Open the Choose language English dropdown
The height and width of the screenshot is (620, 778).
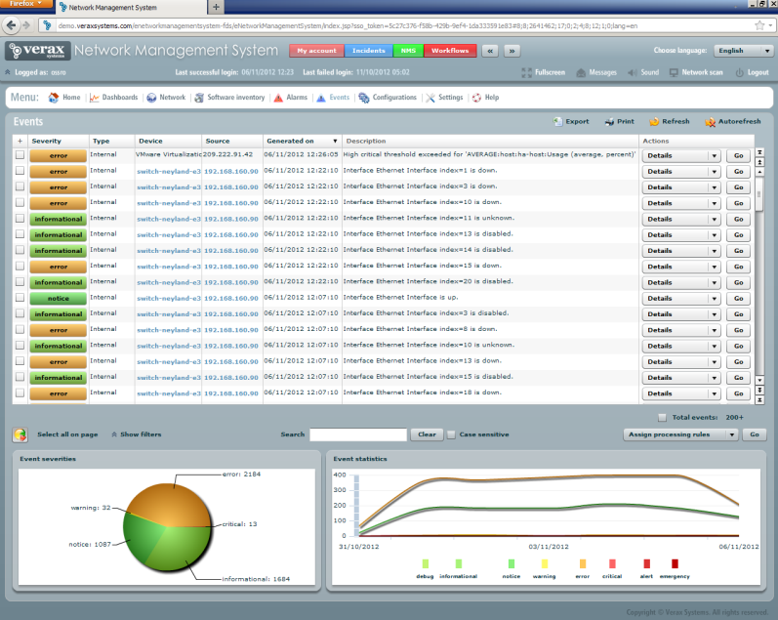coord(744,51)
